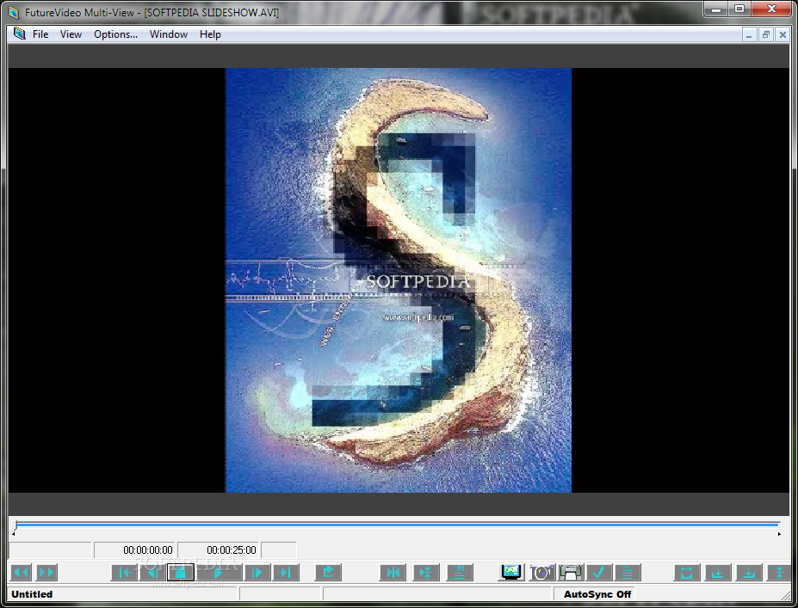
Task: Open the View menu
Action: [x=71, y=34]
